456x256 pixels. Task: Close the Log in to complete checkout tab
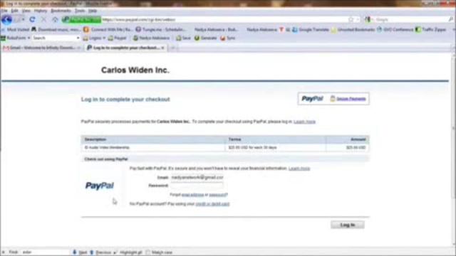coord(163,48)
